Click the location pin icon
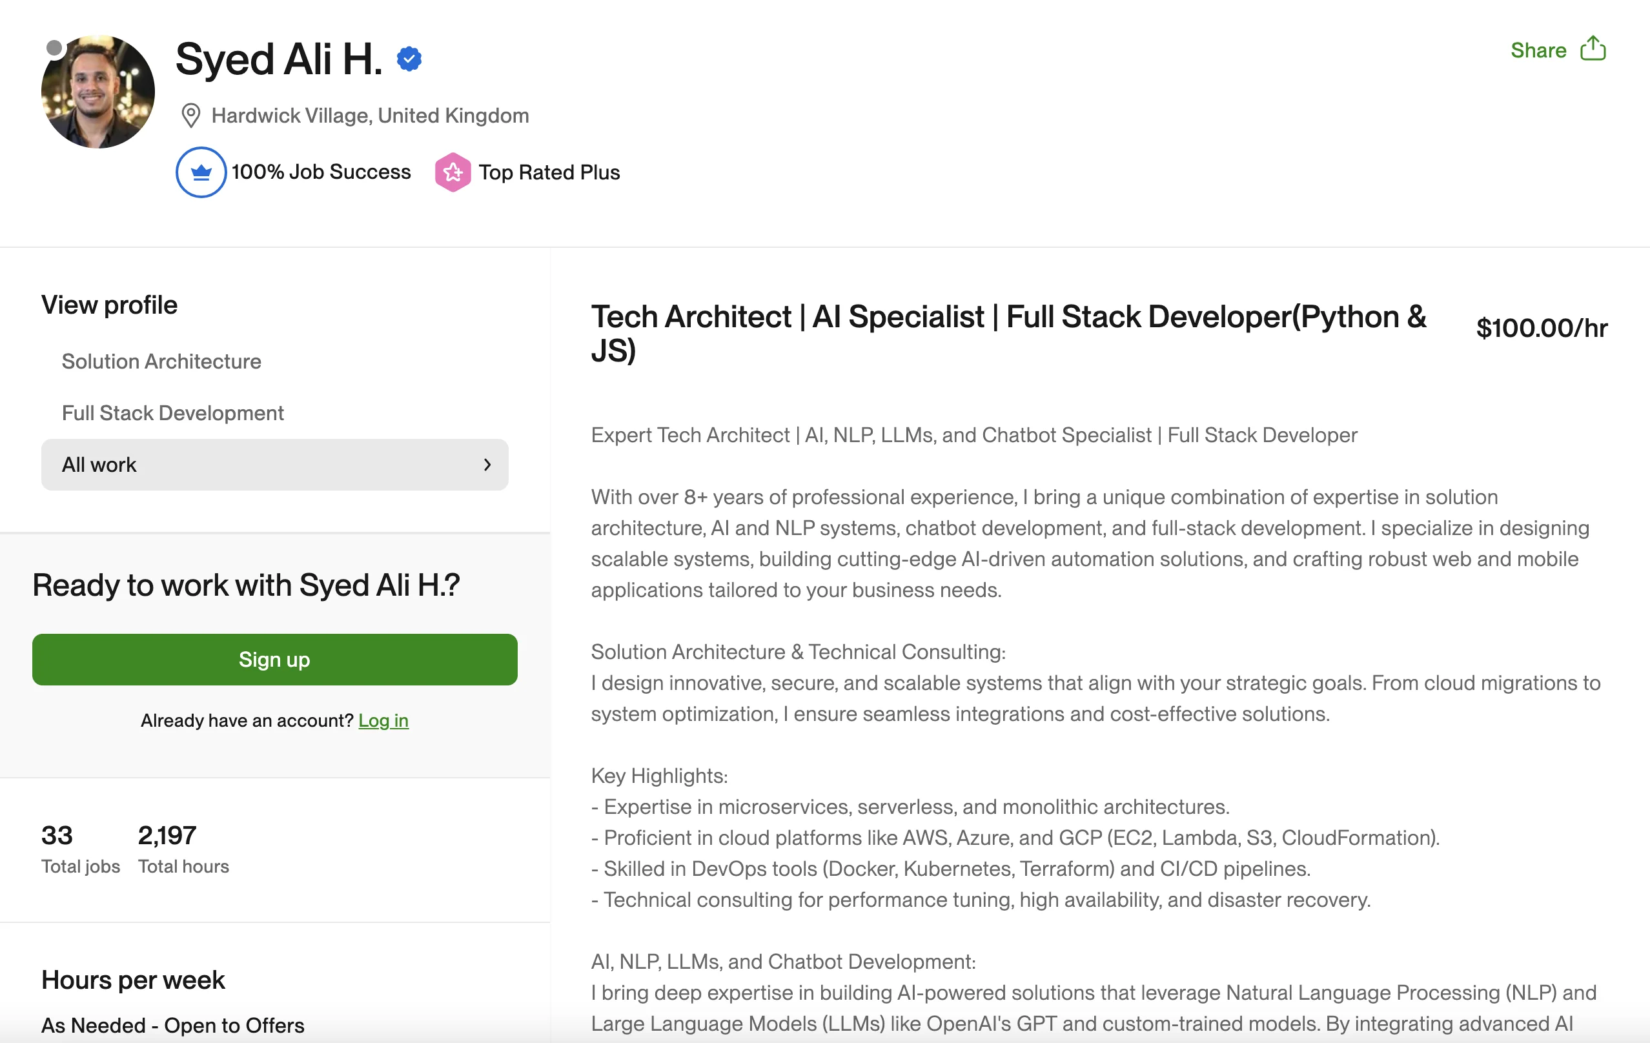The height and width of the screenshot is (1043, 1650). [190, 115]
